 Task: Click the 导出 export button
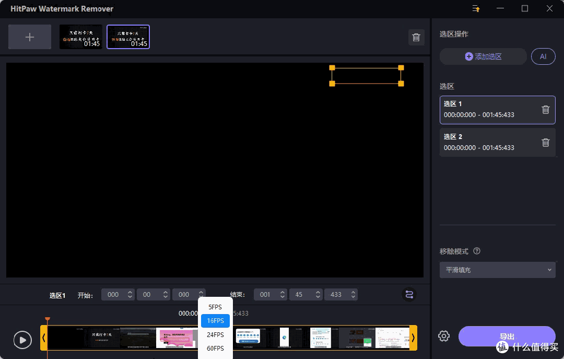(x=507, y=337)
